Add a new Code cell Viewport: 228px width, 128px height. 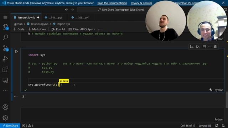click(19, 29)
